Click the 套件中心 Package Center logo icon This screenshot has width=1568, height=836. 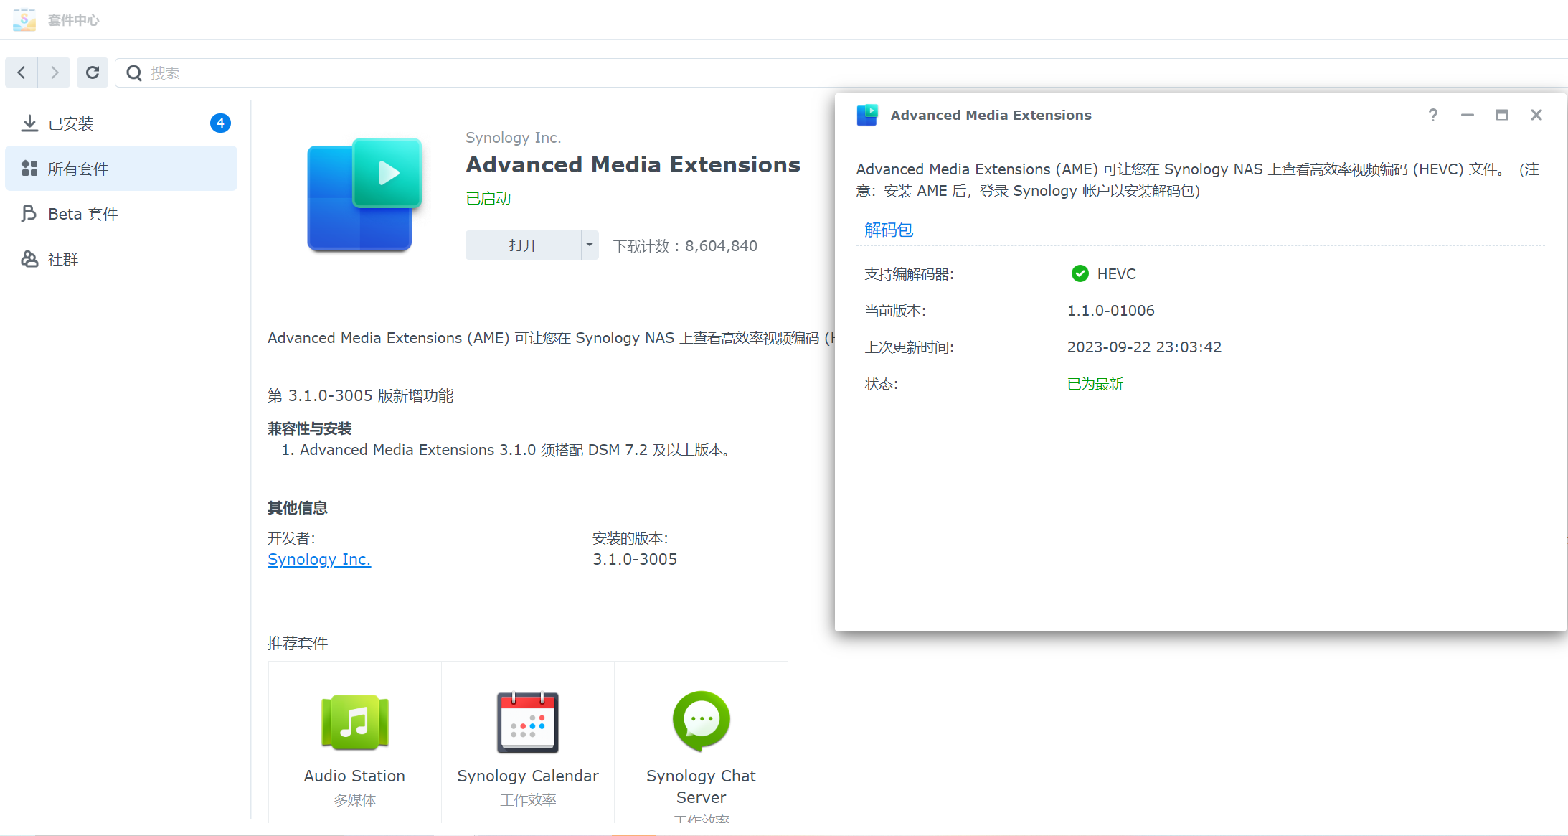pos(24,19)
